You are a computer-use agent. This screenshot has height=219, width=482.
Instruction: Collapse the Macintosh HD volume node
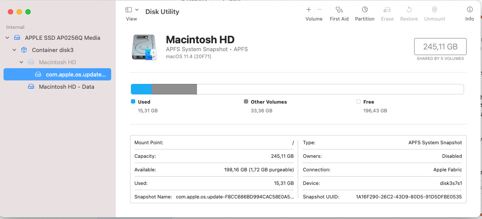(x=21, y=62)
